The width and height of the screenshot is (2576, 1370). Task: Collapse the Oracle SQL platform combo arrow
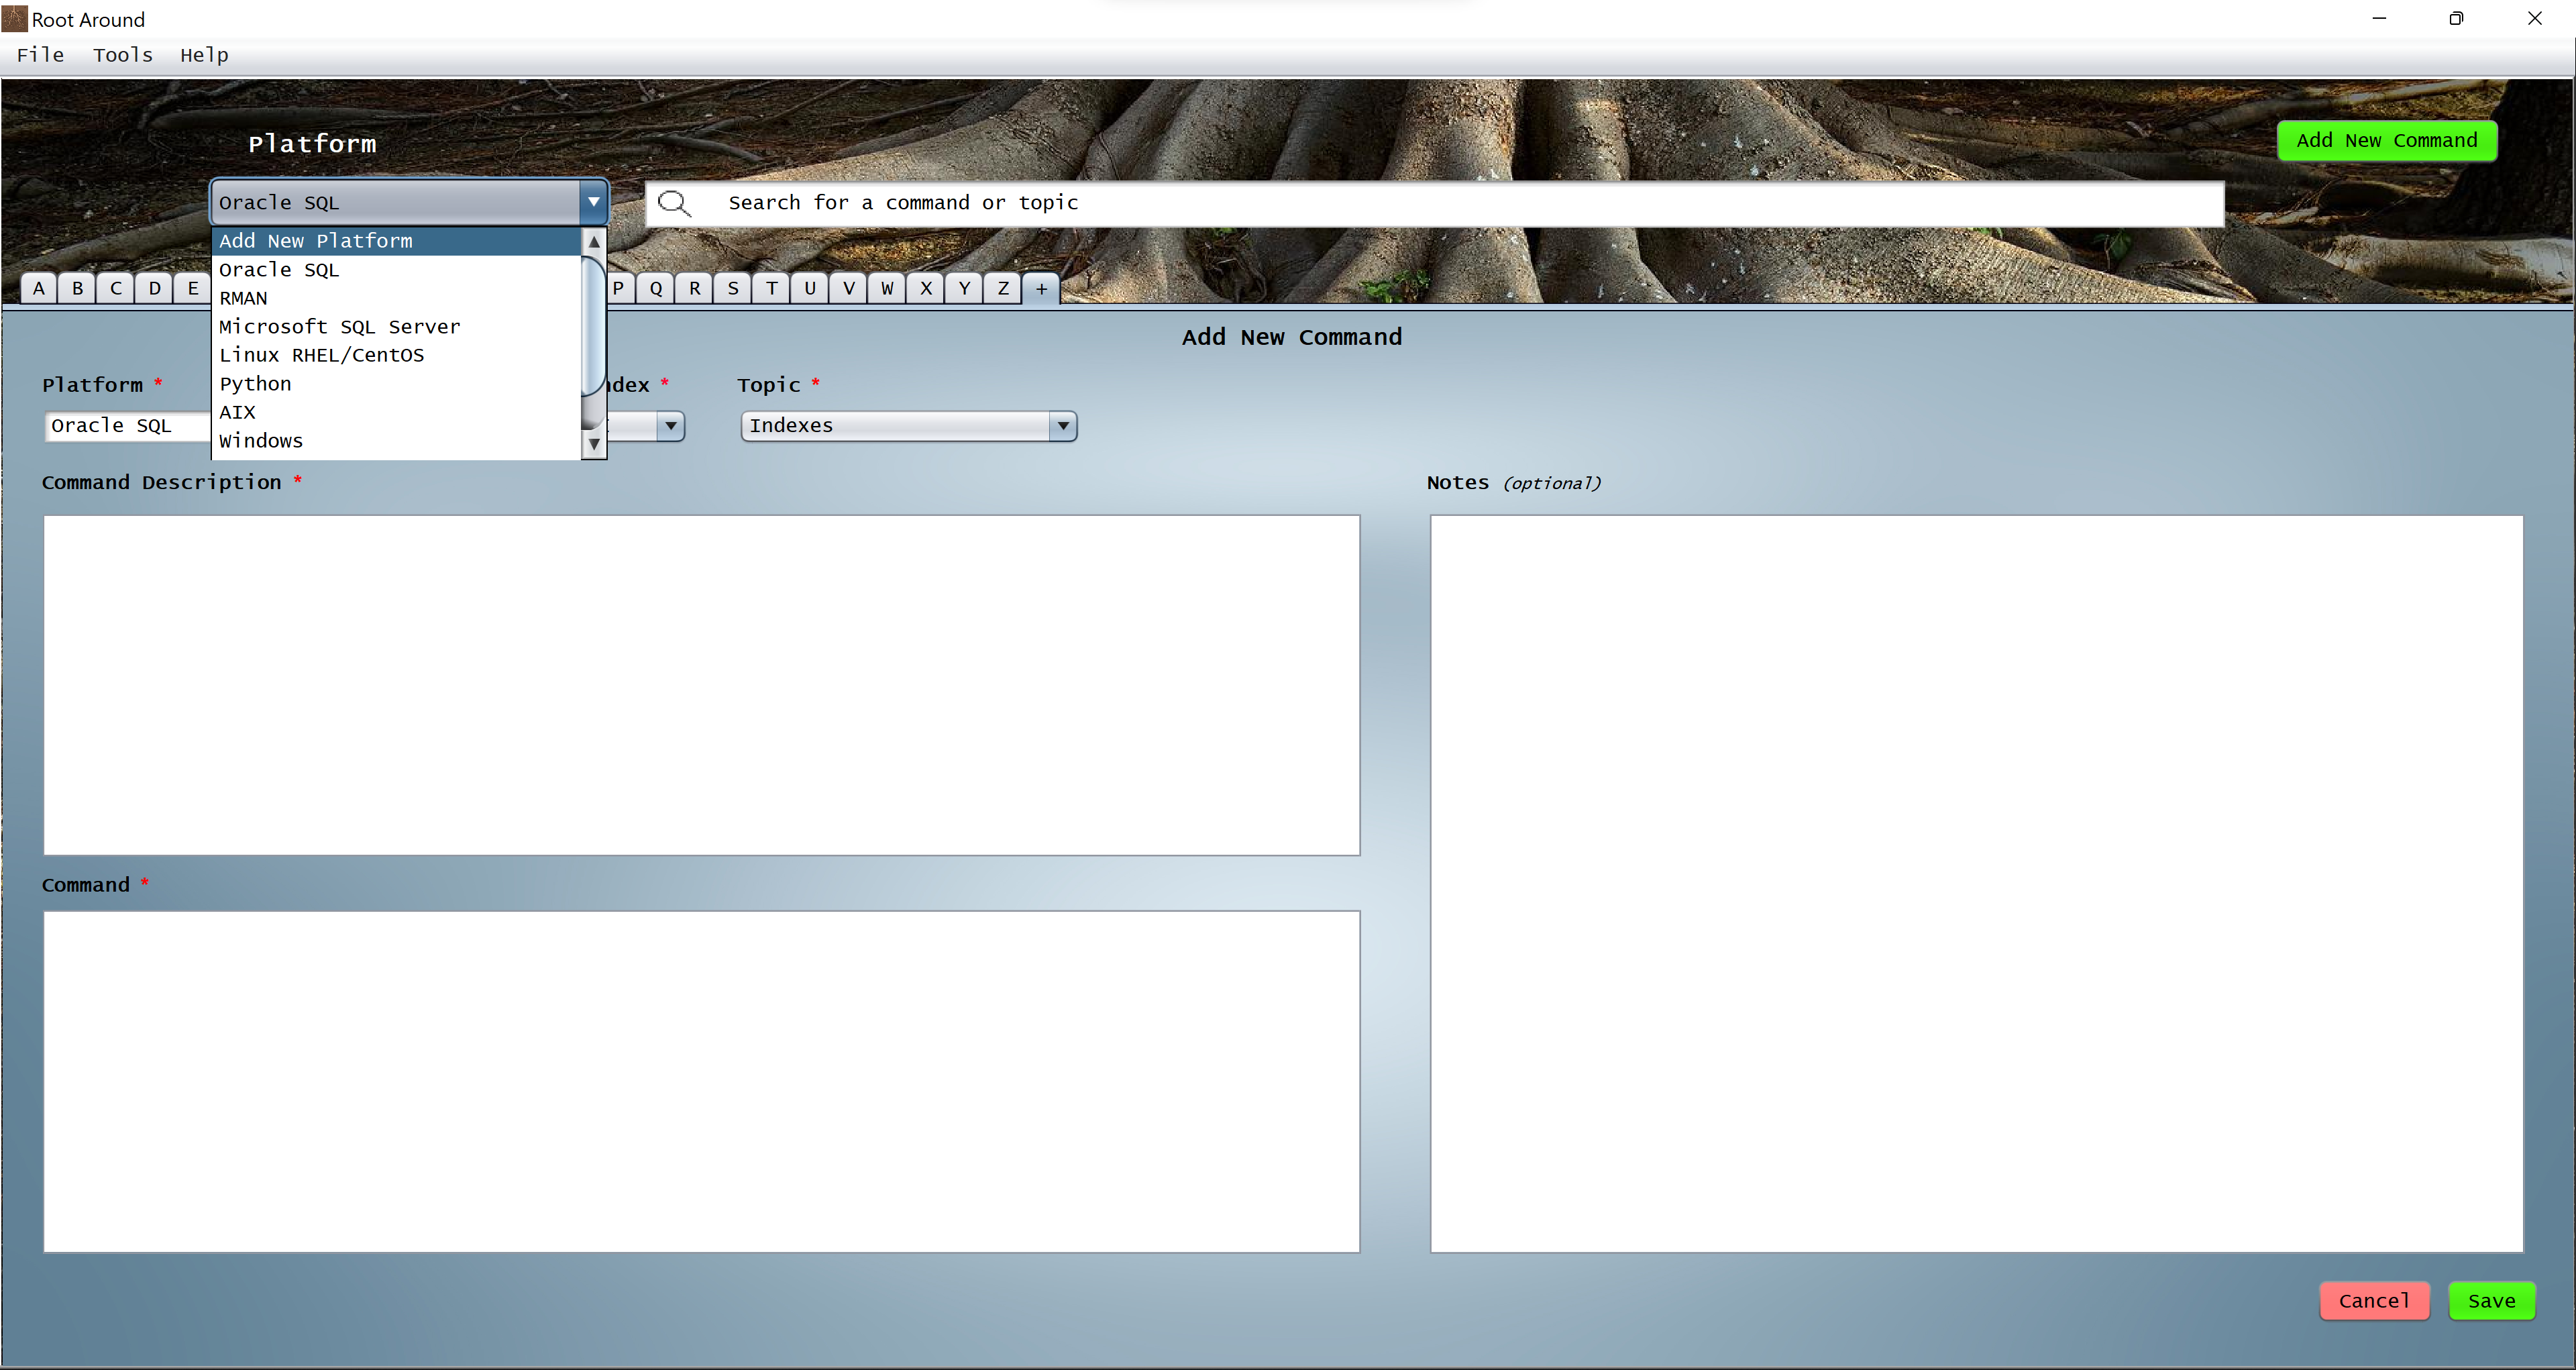click(593, 202)
